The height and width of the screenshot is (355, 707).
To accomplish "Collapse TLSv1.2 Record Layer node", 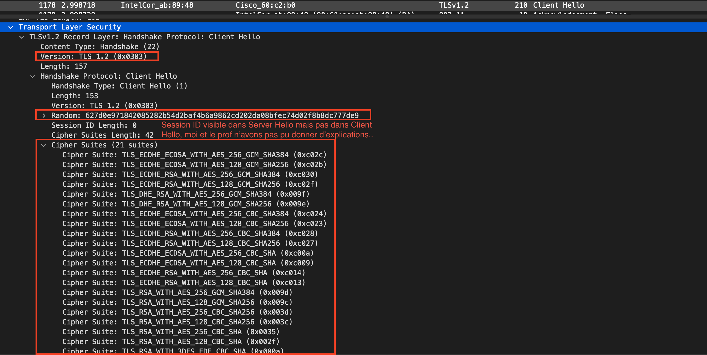I will pyautogui.click(x=22, y=37).
